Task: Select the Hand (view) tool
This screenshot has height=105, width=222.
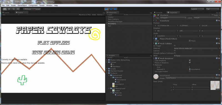Action: coord(5,9)
